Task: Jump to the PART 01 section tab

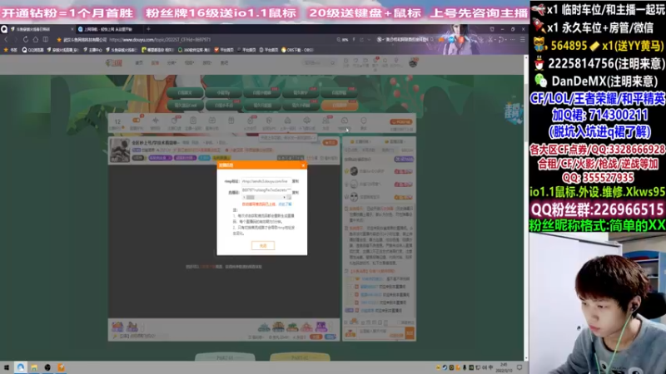Action: (x=225, y=357)
